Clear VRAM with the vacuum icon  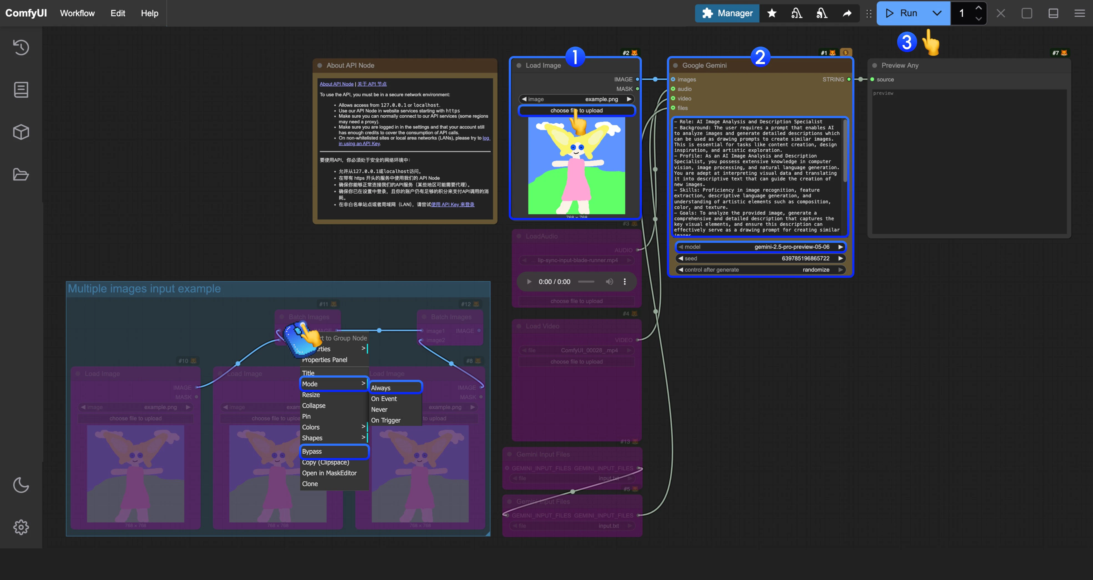(796, 13)
